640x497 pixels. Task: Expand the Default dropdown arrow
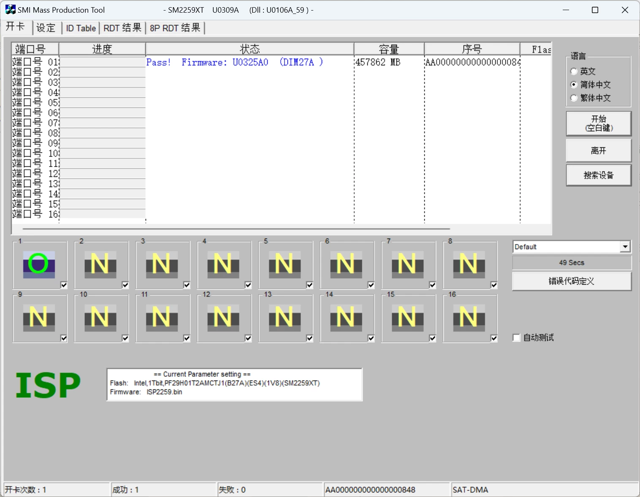click(625, 247)
